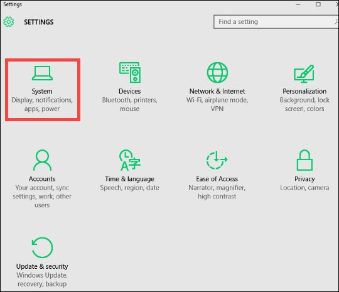
Task: Click the Ease of Access title
Action: [x=217, y=179]
